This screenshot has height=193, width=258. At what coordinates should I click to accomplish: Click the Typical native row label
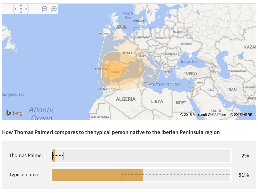(x=24, y=175)
